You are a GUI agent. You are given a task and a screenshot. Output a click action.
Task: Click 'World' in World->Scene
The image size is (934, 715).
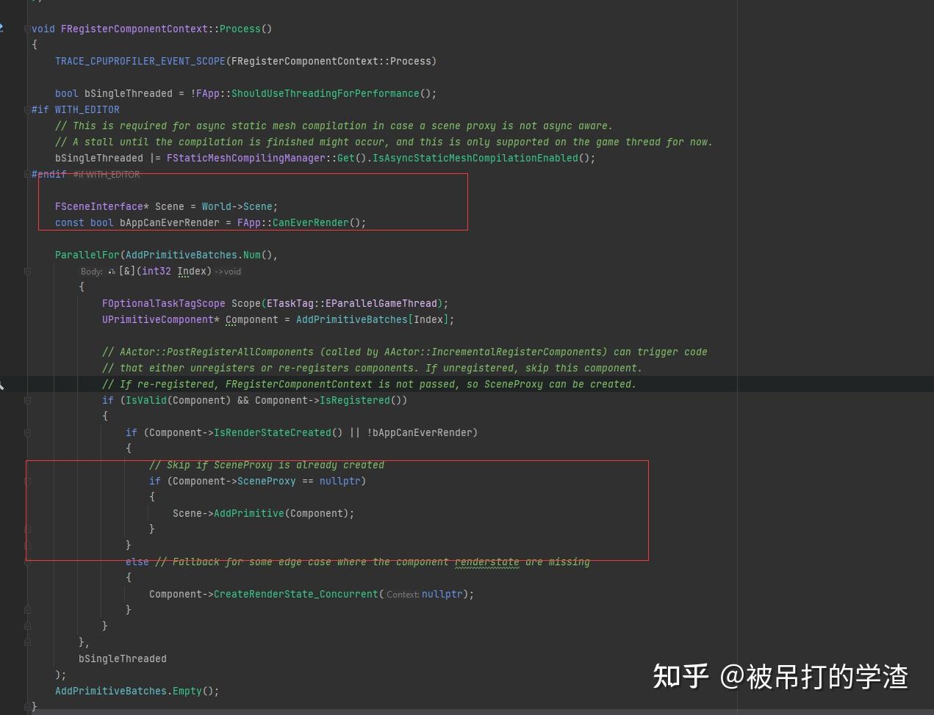[217, 206]
